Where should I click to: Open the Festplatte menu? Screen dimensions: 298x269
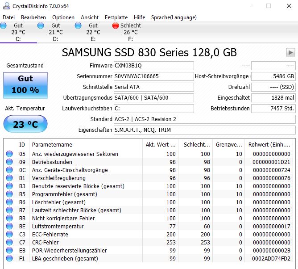coord(116,17)
